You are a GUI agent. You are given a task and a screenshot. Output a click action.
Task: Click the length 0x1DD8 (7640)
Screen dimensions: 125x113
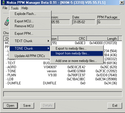coord(107,75)
